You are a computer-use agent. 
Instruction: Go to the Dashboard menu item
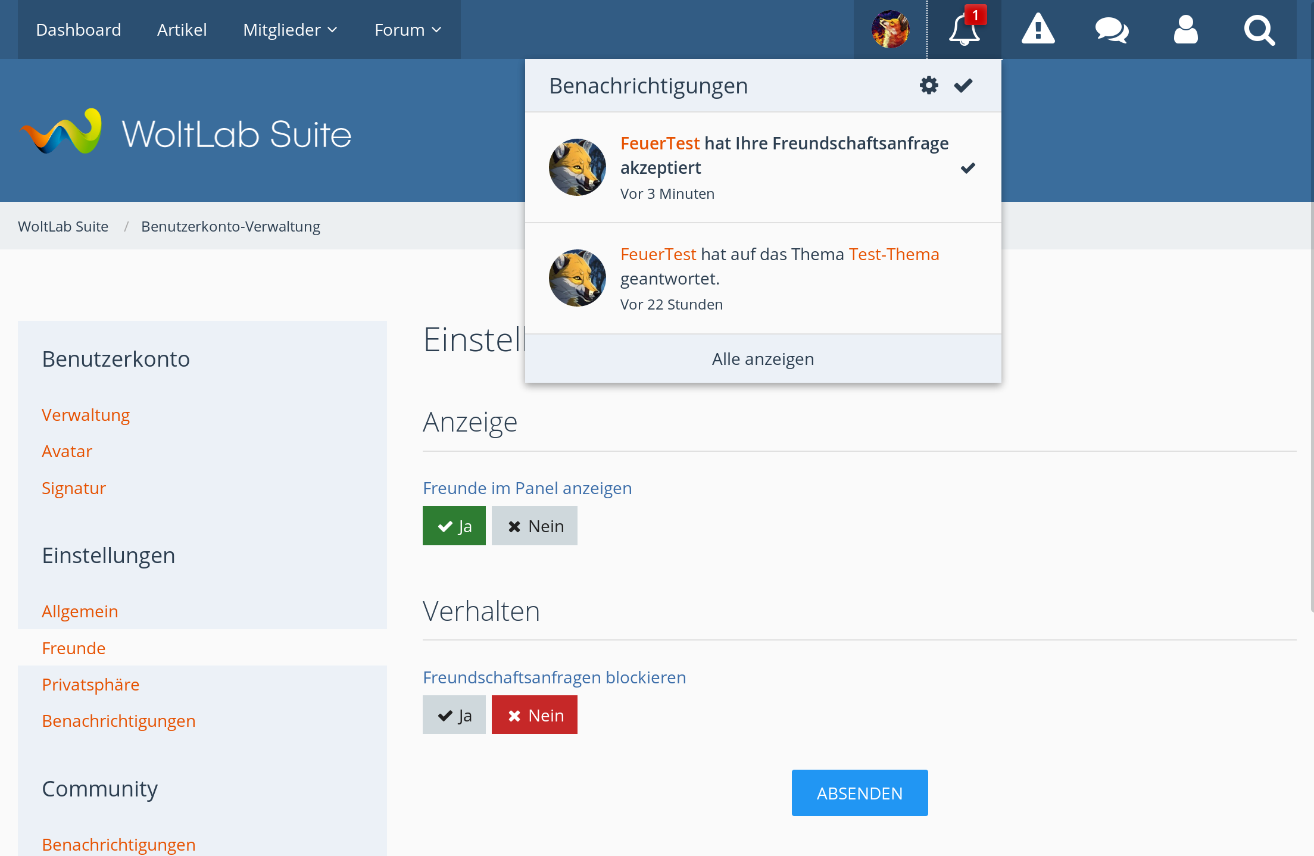point(79,30)
